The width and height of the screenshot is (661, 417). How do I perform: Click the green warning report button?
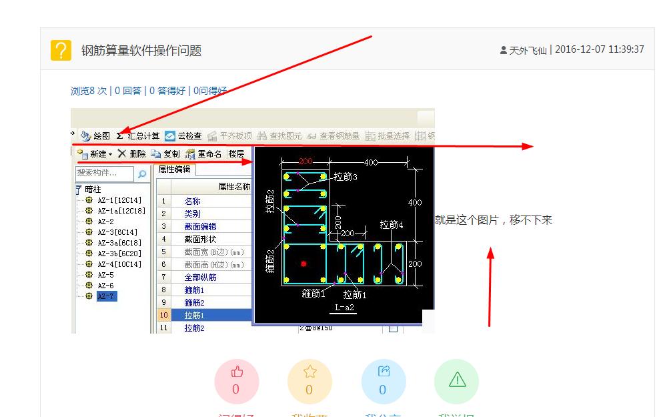pyautogui.click(x=456, y=381)
